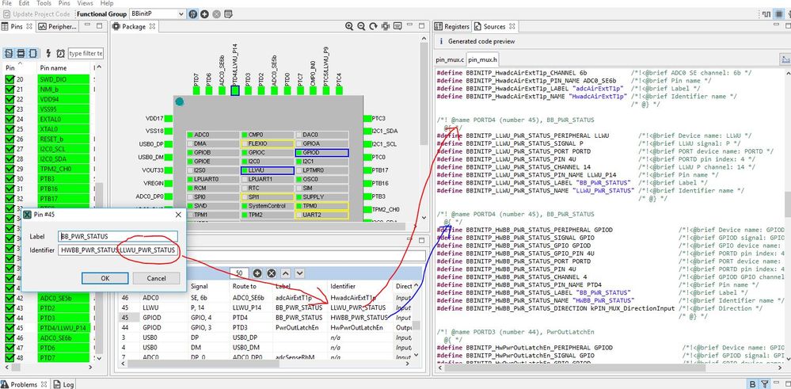
Task: Select the PTD4/LLWU_P14 pin square on package
Action: (234, 90)
